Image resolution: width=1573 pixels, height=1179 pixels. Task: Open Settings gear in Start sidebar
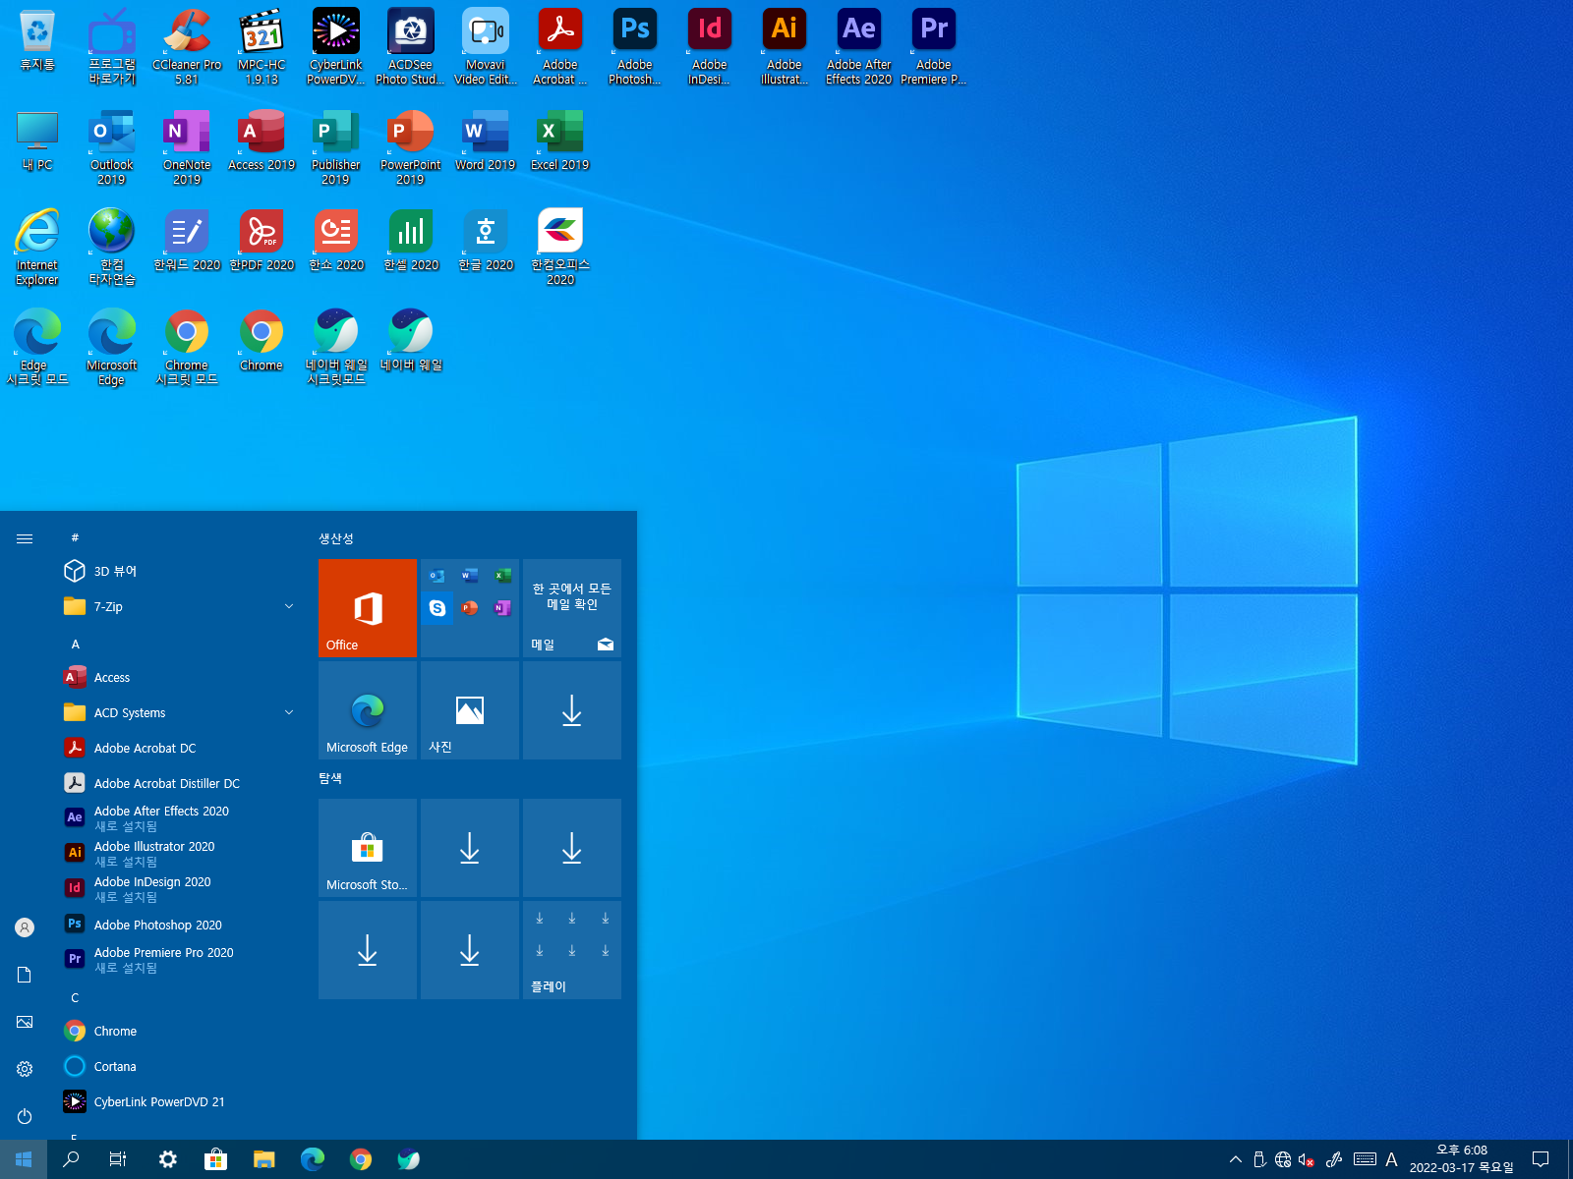pyautogui.click(x=25, y=1069)
